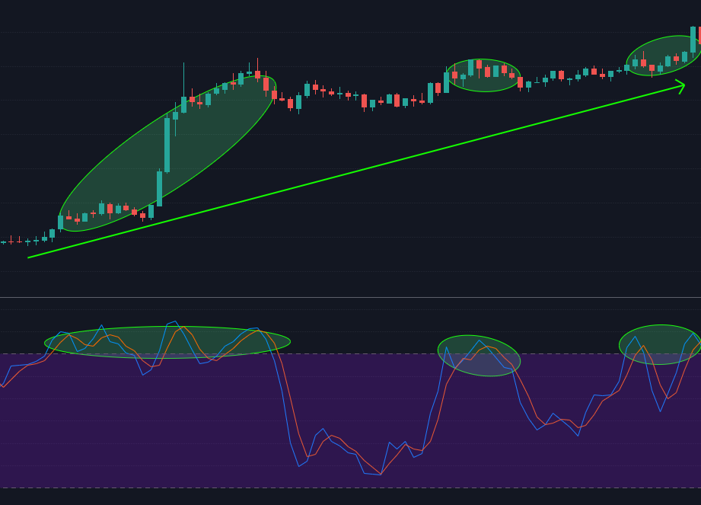Click the highest blue oscillator peak on the left
The image size is (701, 505).
click(176, 321)
